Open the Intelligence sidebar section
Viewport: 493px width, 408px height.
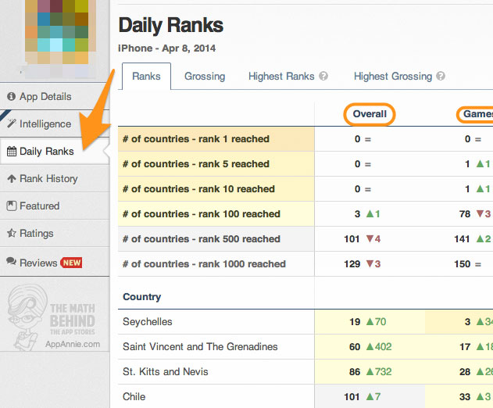click(x=55, y=124)
